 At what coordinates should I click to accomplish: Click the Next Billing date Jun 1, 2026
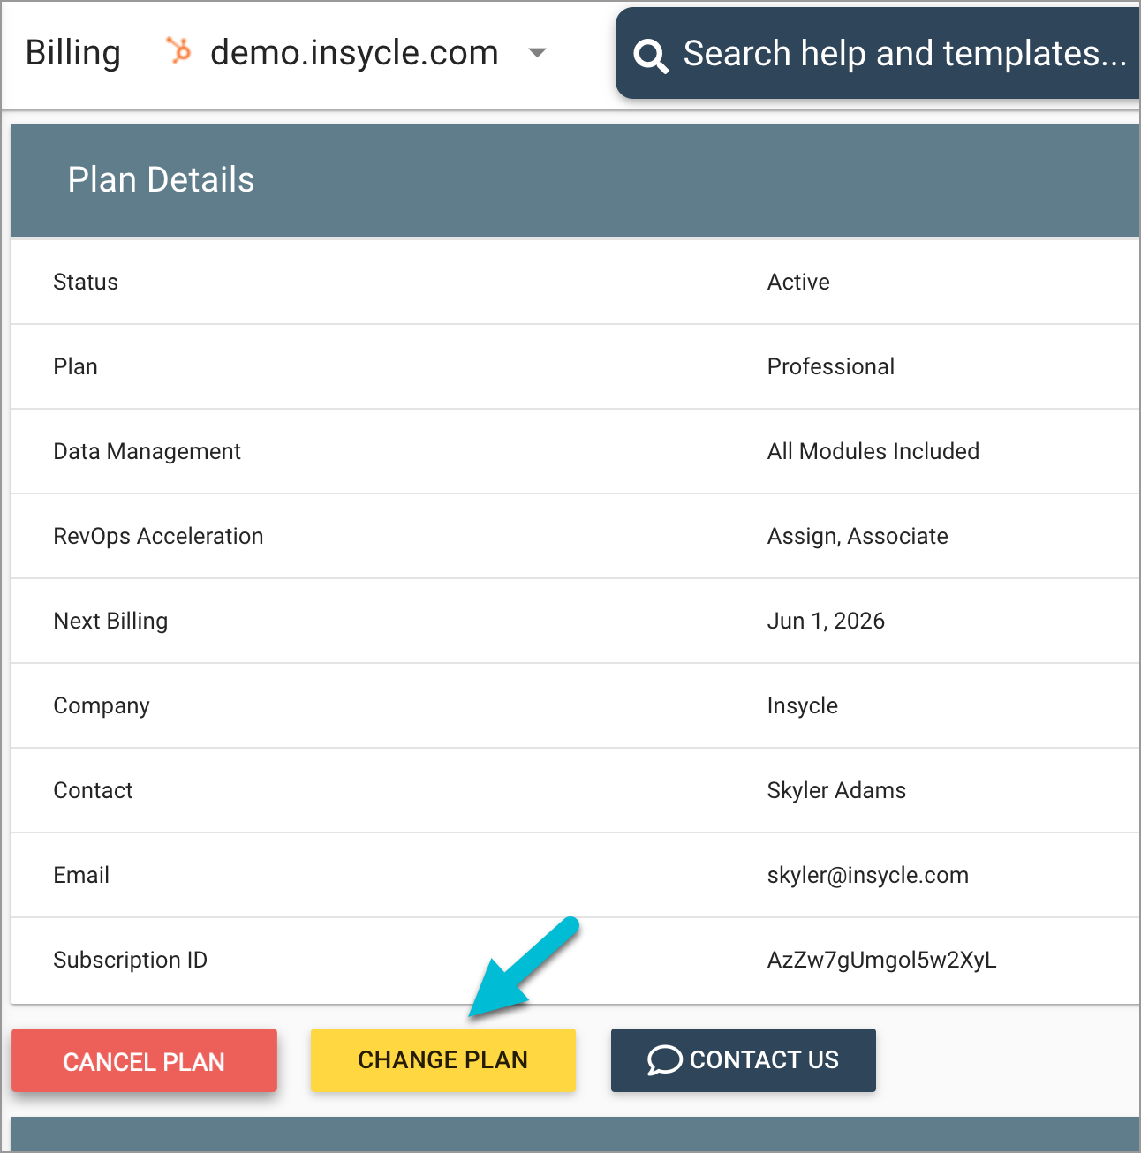826,621
